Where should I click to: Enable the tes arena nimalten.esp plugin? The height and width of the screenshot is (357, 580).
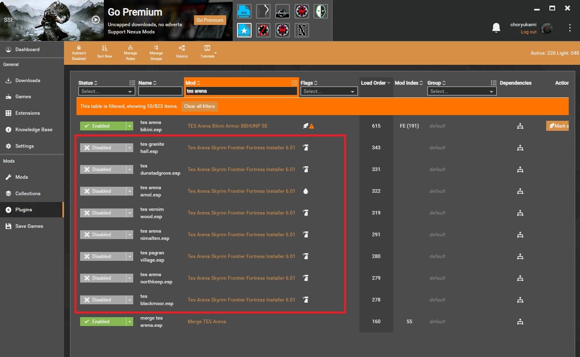103,235
